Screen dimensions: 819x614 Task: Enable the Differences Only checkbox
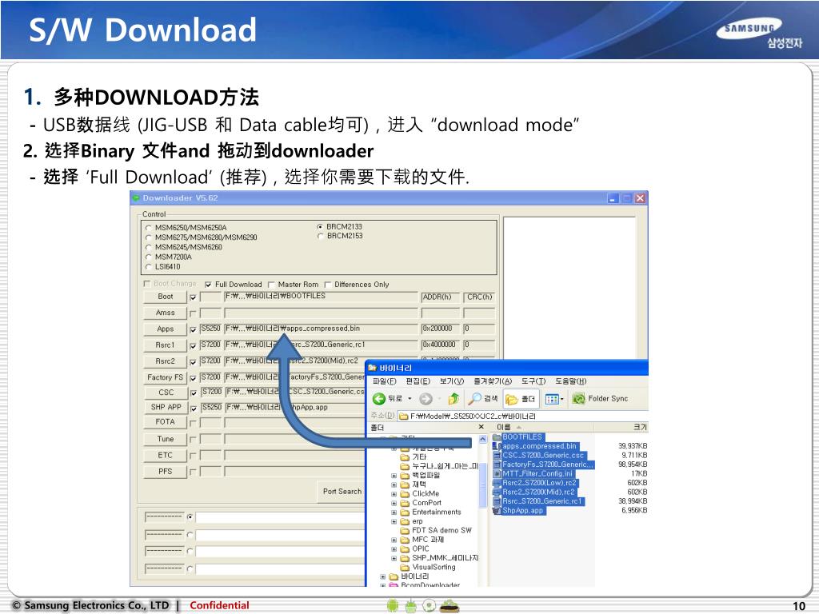click(327, 285)
